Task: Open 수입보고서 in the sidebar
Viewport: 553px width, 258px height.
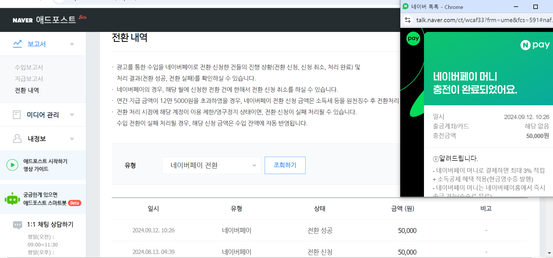Action: (x=29, y=67)
